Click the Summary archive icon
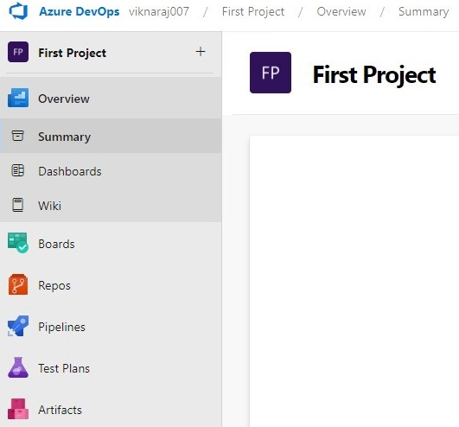Screen dimensions: 459x427 [x=17, y=136]
